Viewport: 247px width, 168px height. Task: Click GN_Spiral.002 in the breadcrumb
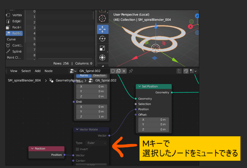click(x=106, y=81)
